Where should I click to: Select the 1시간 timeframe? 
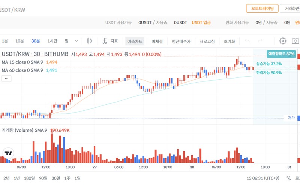(52, 41)
